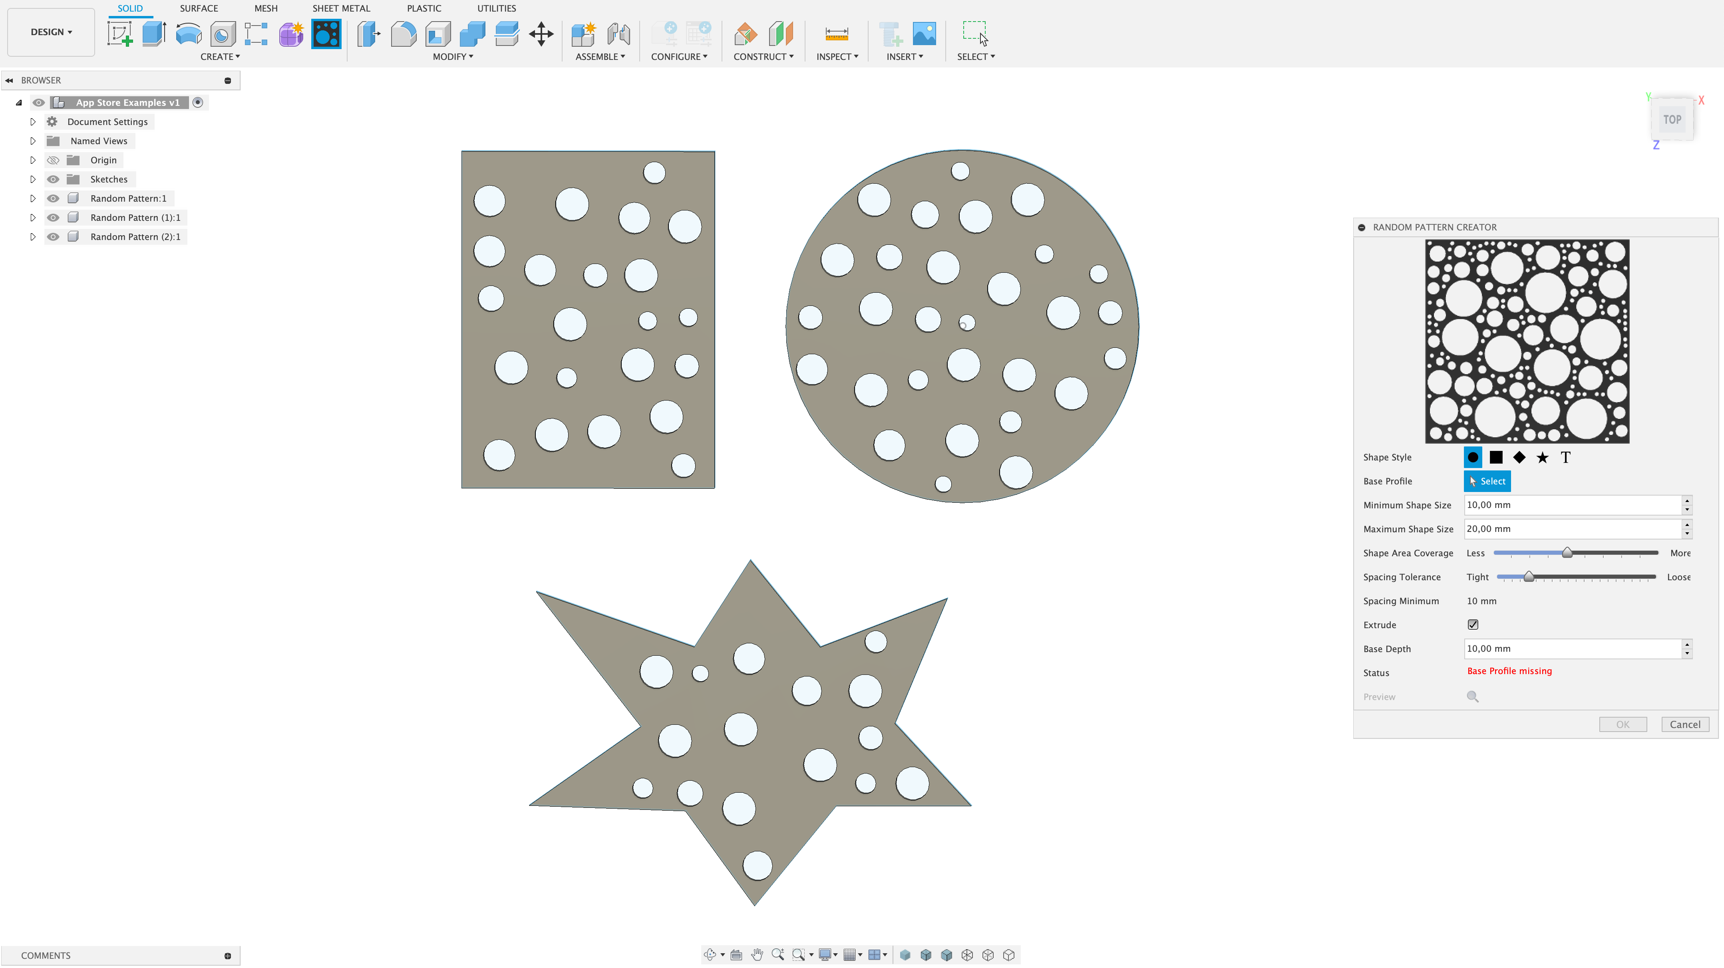Open the DESIGN workspace dropdown

[x=51, y=32]
